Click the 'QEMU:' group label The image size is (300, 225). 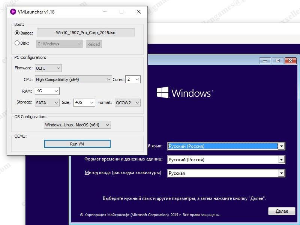pyautogui.click(x=21, y=136)
